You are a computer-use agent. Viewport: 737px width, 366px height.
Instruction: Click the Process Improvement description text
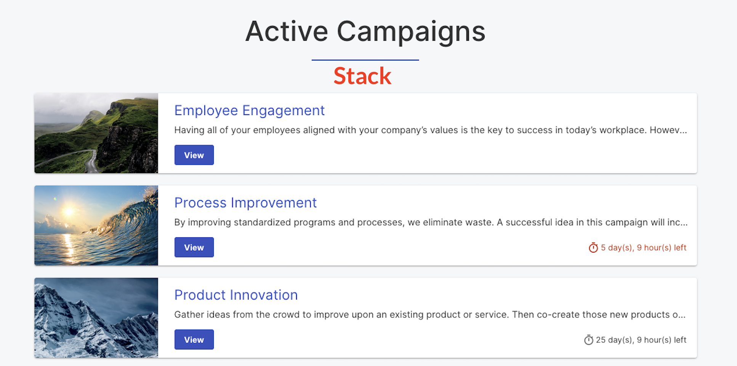click(431, 222)
